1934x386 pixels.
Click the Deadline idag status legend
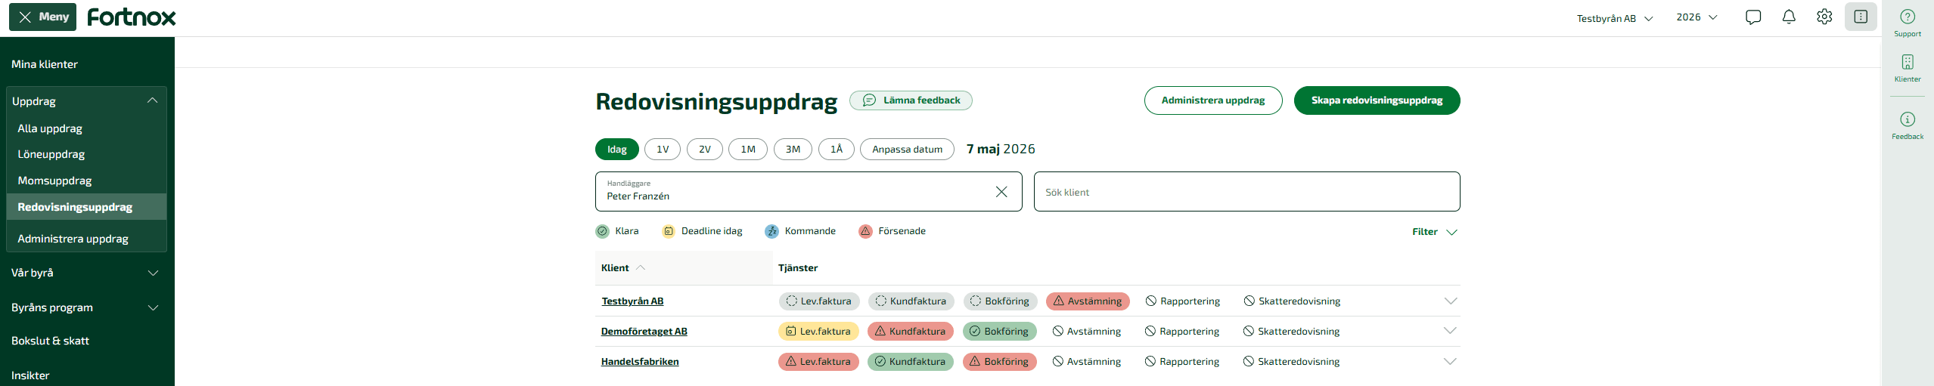(x=703, y=231)
